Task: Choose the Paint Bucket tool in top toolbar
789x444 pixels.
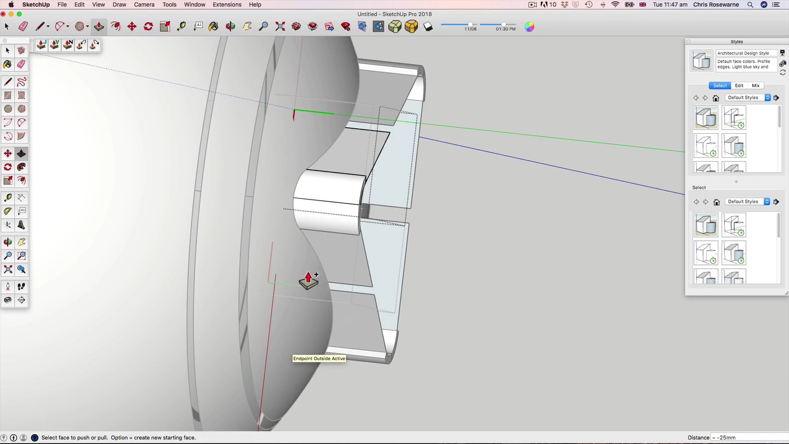Action: [x=214, y=26]
